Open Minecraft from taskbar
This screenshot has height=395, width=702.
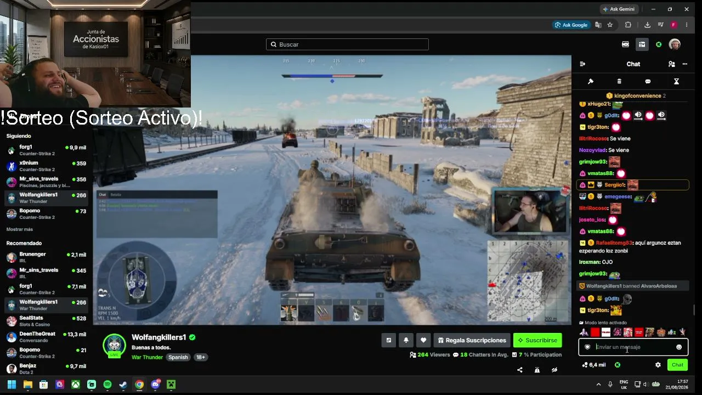[x=171, y=385]
